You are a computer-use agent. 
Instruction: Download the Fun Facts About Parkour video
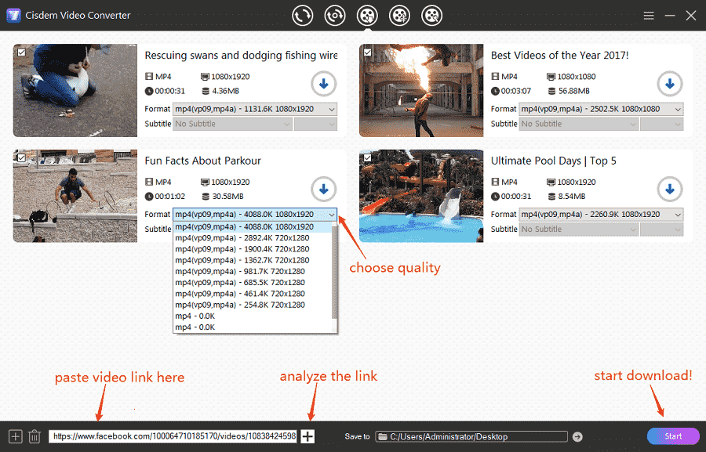tap(323, 190)
